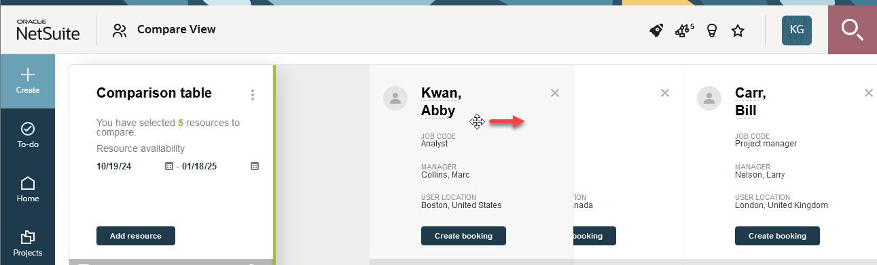The height and width of the screenshot is (265, 877).
Task: Open the Carr, Bill name link
Action: click(750, 102)
